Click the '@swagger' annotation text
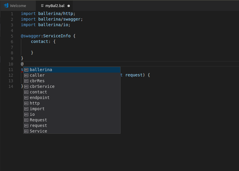239x171 pixels. point(31,36)
